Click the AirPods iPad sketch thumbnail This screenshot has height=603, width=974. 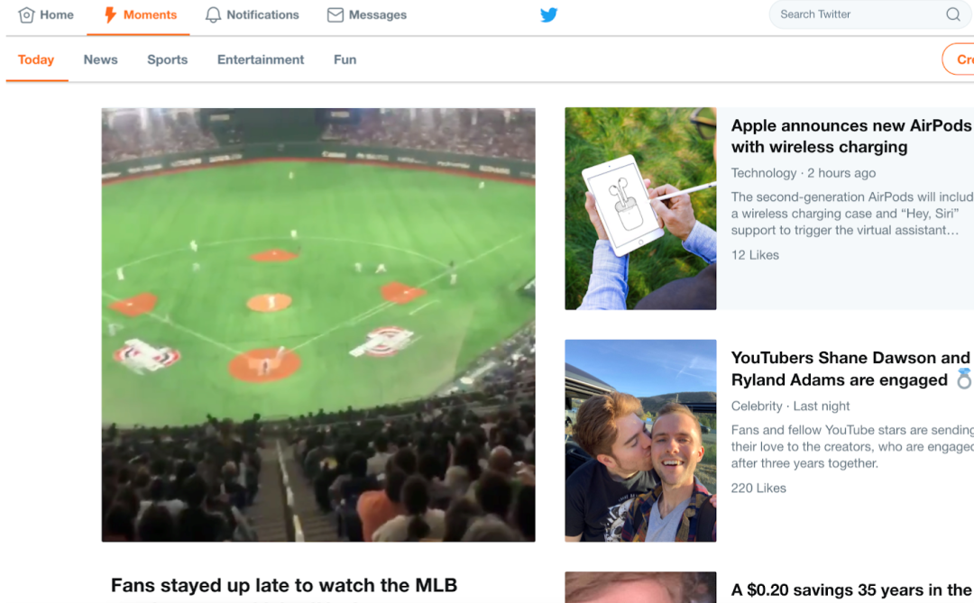[640, 208]
